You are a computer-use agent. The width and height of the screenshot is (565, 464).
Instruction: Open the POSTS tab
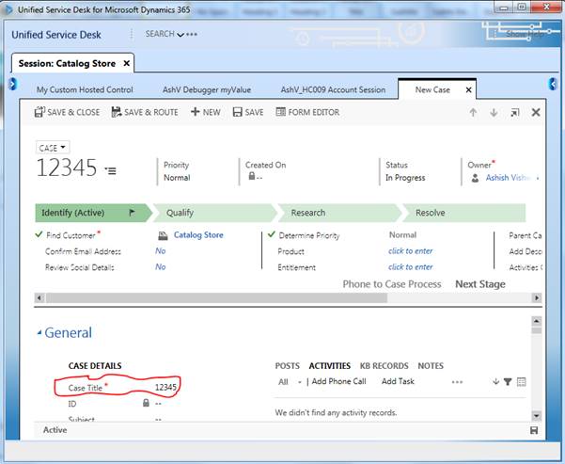tap(287, 366)
